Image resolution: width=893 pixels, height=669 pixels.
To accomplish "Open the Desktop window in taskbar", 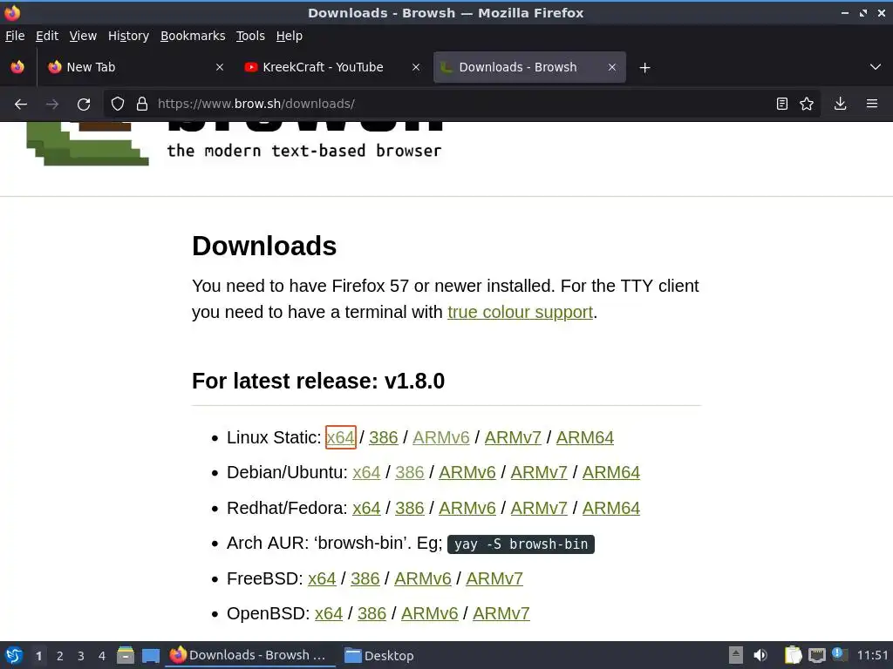I will (x=380, y=655).
